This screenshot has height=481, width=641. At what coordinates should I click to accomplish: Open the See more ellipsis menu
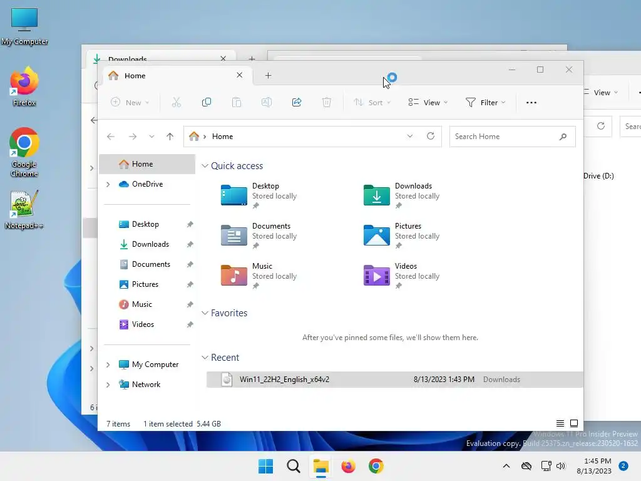click(531, 103)
